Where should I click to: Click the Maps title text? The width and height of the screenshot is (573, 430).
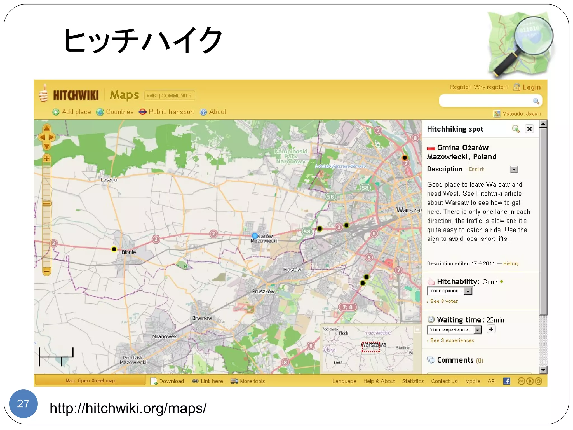pos(124,95)
